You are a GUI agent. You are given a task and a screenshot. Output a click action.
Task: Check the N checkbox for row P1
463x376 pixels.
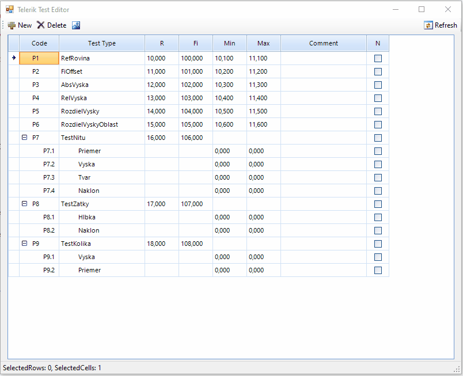pyautogui.click(x=378, y=58)
